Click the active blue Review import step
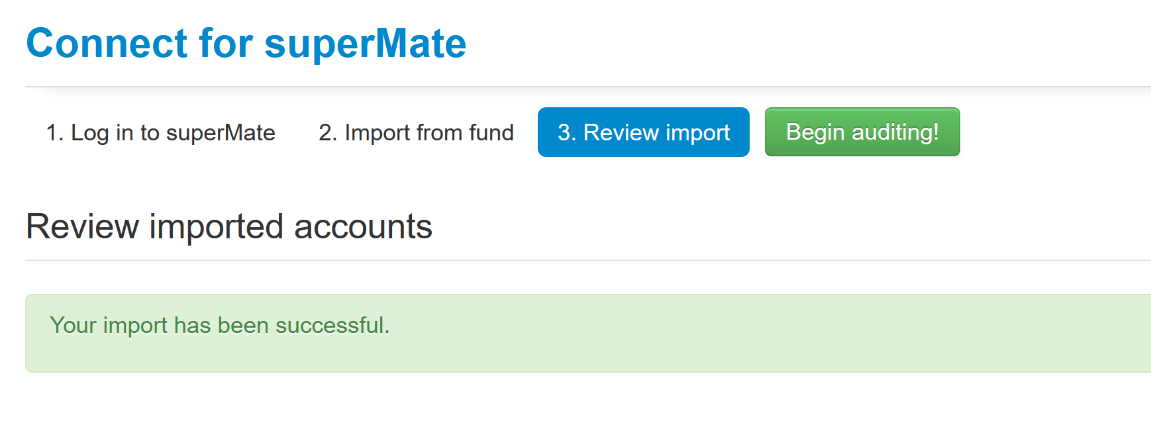 [644, 132]
